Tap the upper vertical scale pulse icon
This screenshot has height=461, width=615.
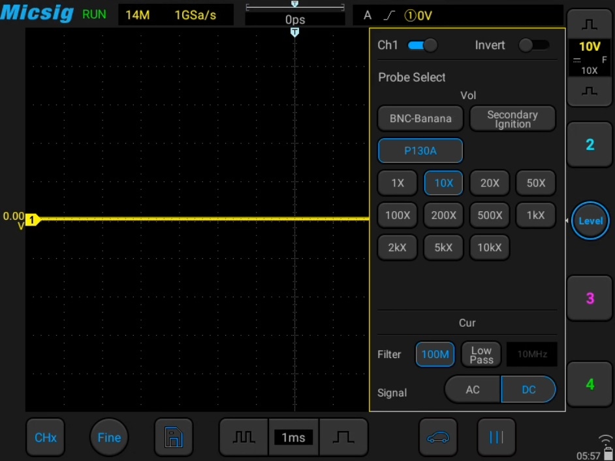pos(589,25)
